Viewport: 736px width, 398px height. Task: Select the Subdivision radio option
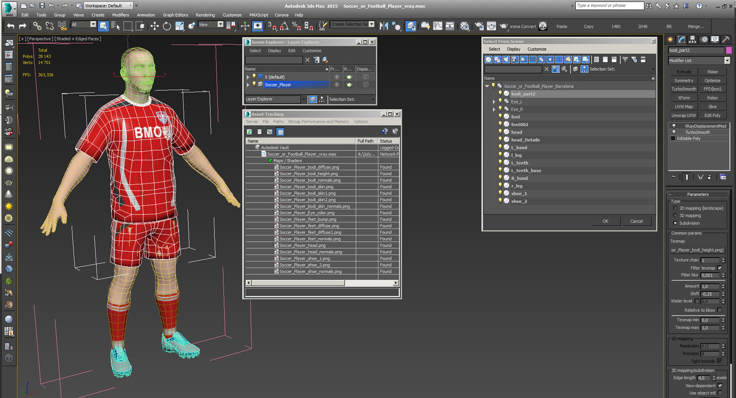click(x=675, y=223)
